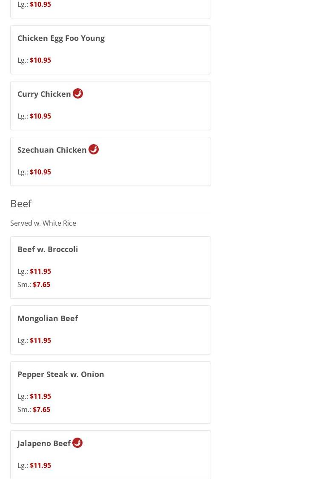
Task: Open the Beef w. Broccoli item
Action: (x=48, y=249)
